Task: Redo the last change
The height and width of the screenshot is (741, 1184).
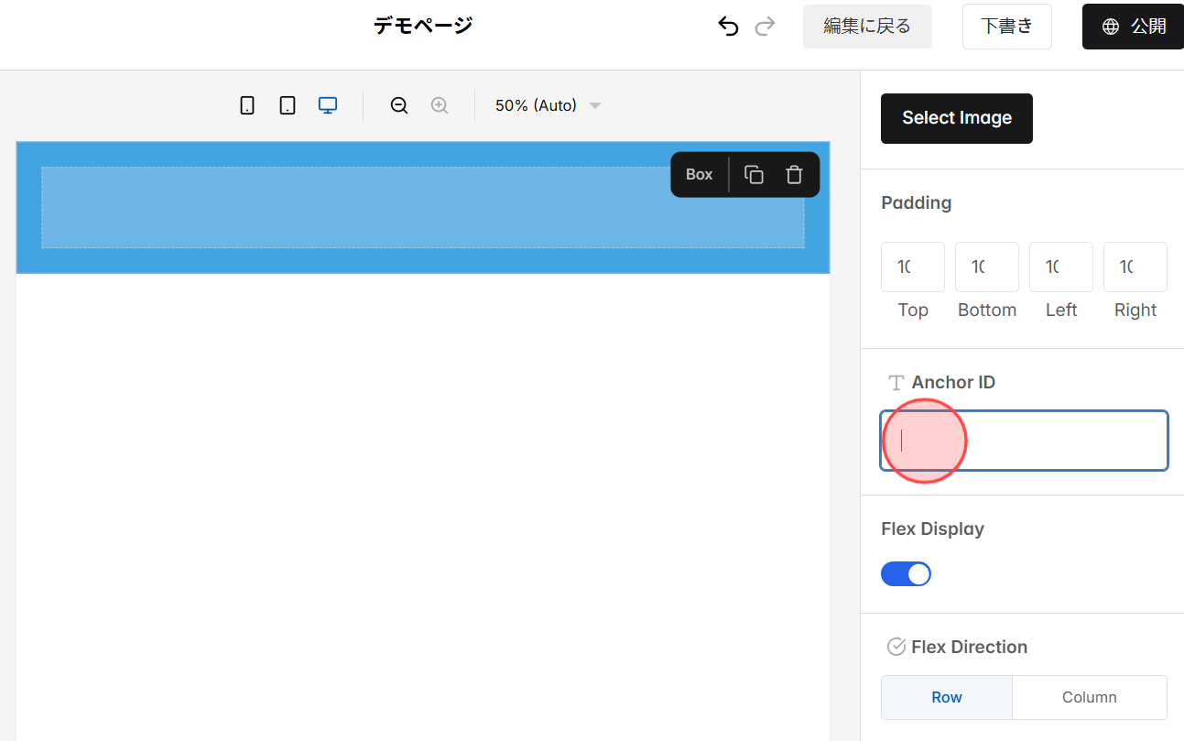Action: click(765, 26)
